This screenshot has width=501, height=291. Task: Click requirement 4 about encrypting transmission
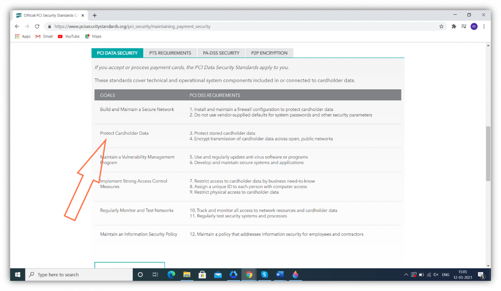[261, 139]
